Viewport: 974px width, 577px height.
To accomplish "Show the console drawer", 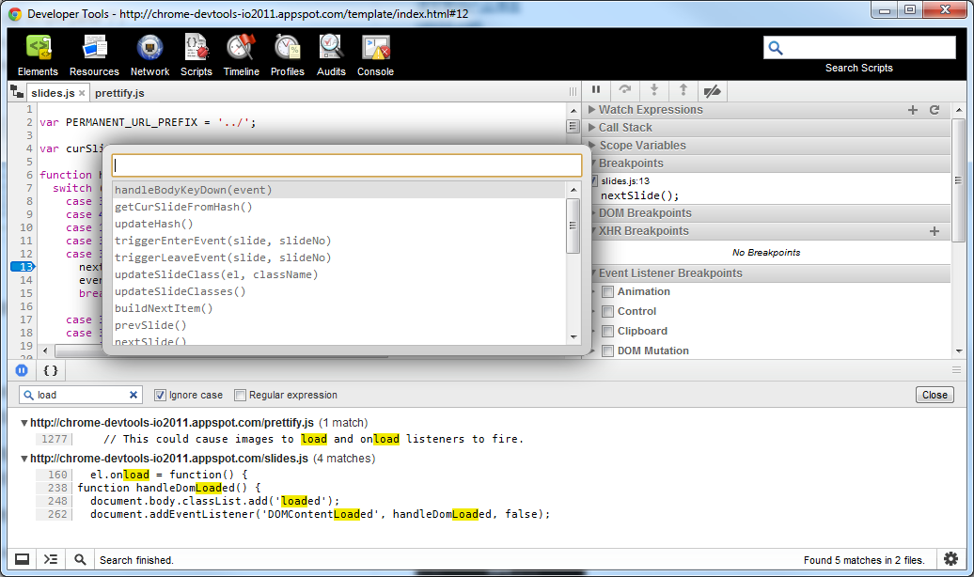I will point(51,559).
